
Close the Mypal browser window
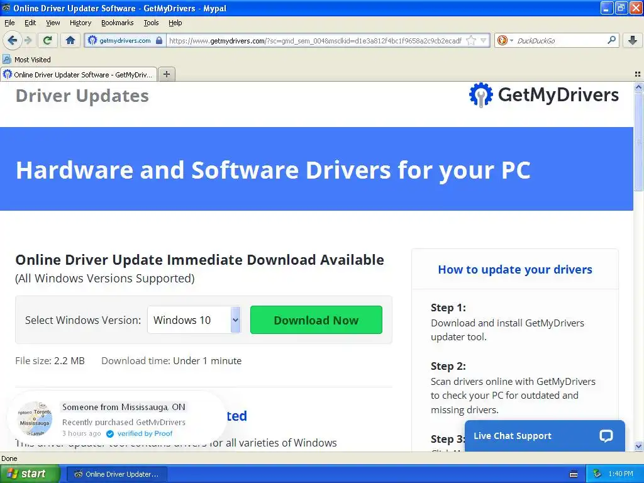[x=636, y=8]
